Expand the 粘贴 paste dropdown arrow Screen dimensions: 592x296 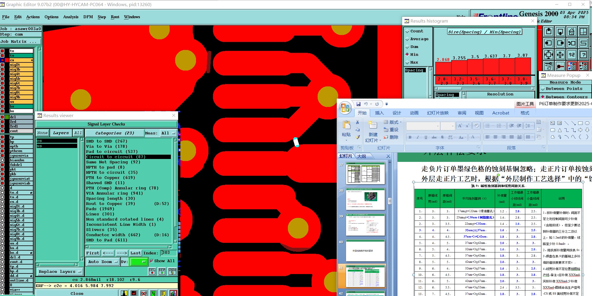[x=346, y=140]
